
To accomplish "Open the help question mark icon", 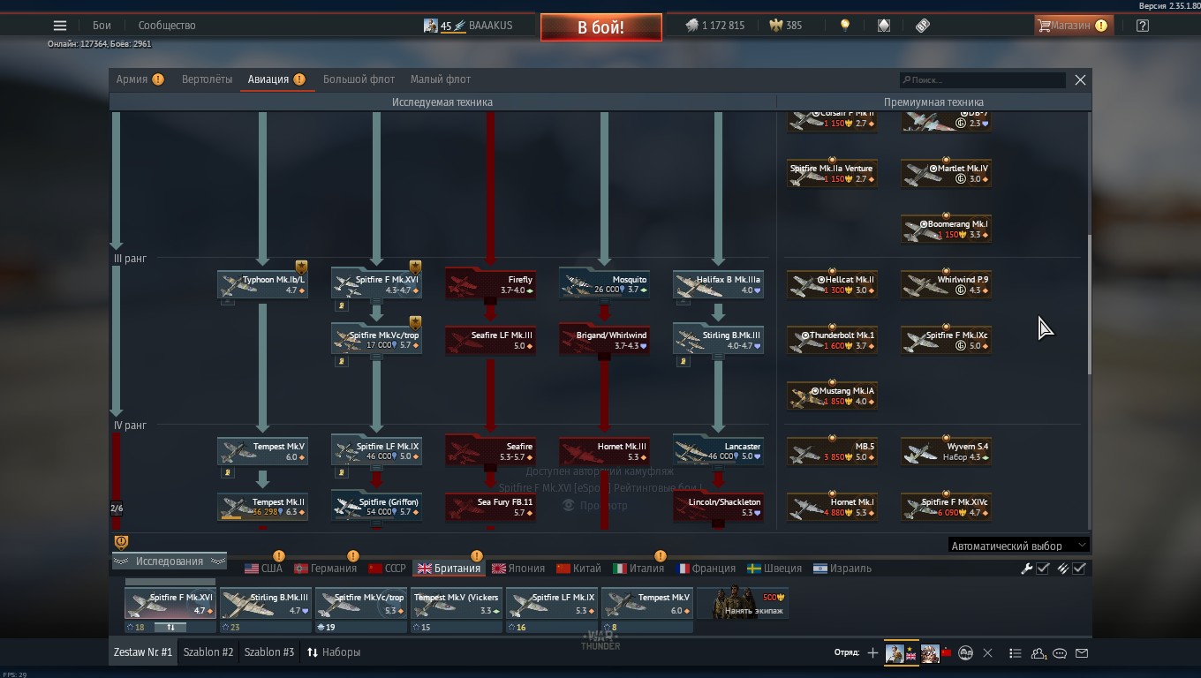I will (1143, 26).
